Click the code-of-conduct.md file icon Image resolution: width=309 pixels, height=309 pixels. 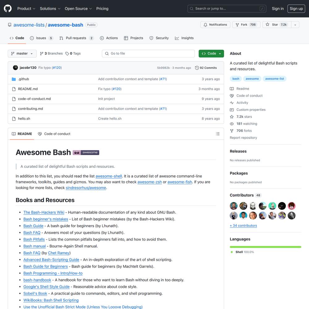pos(14,99)
